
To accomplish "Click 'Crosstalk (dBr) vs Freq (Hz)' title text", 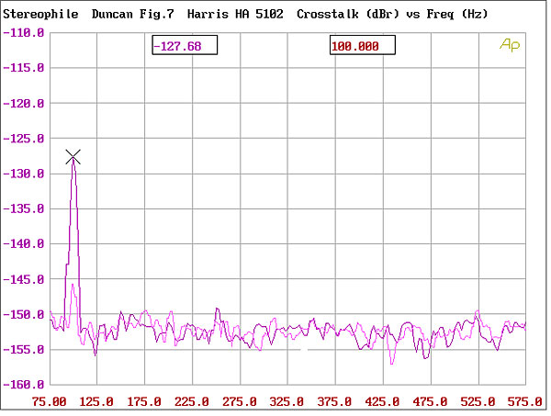I will point(392,14).
